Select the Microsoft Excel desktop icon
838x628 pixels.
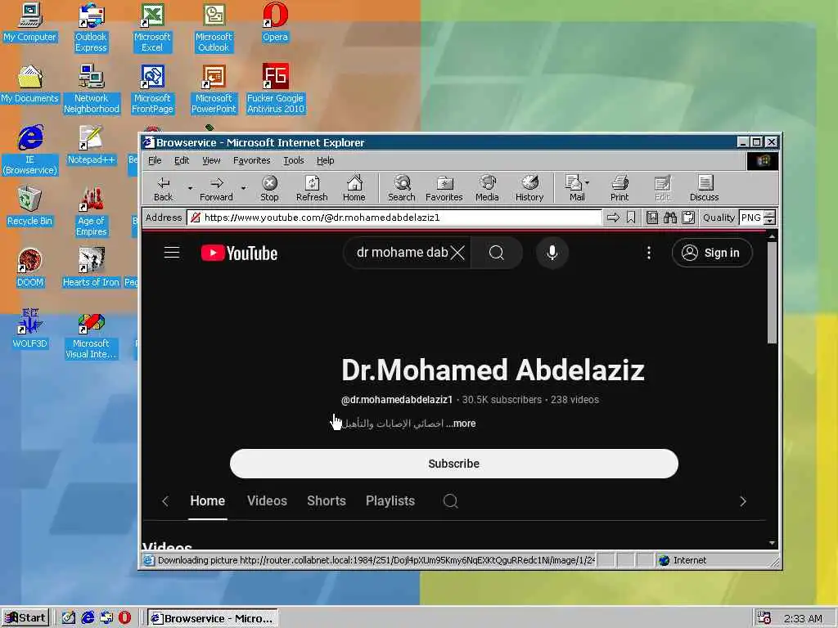point(152,28)
